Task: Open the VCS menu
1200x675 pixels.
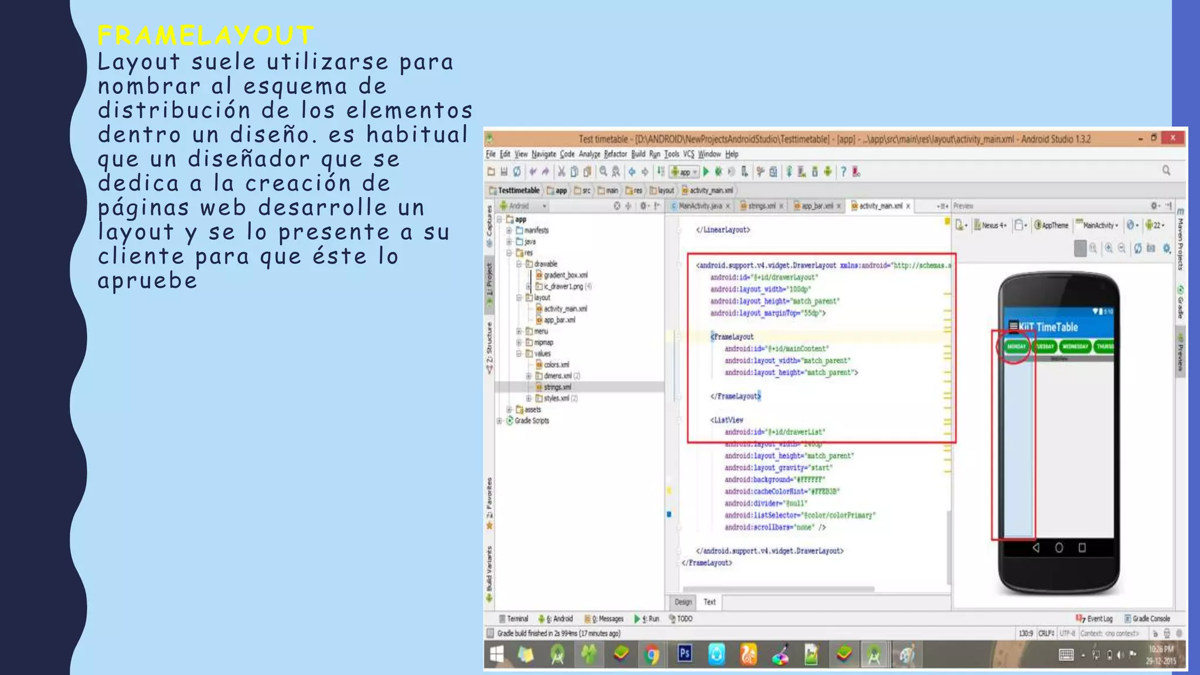Action: 688,154
